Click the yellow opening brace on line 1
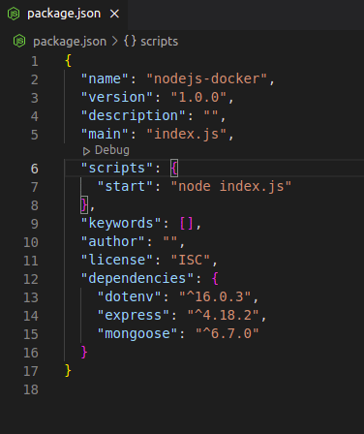The height and width of the screenshot is (434, 364). (x=68, y=61)
